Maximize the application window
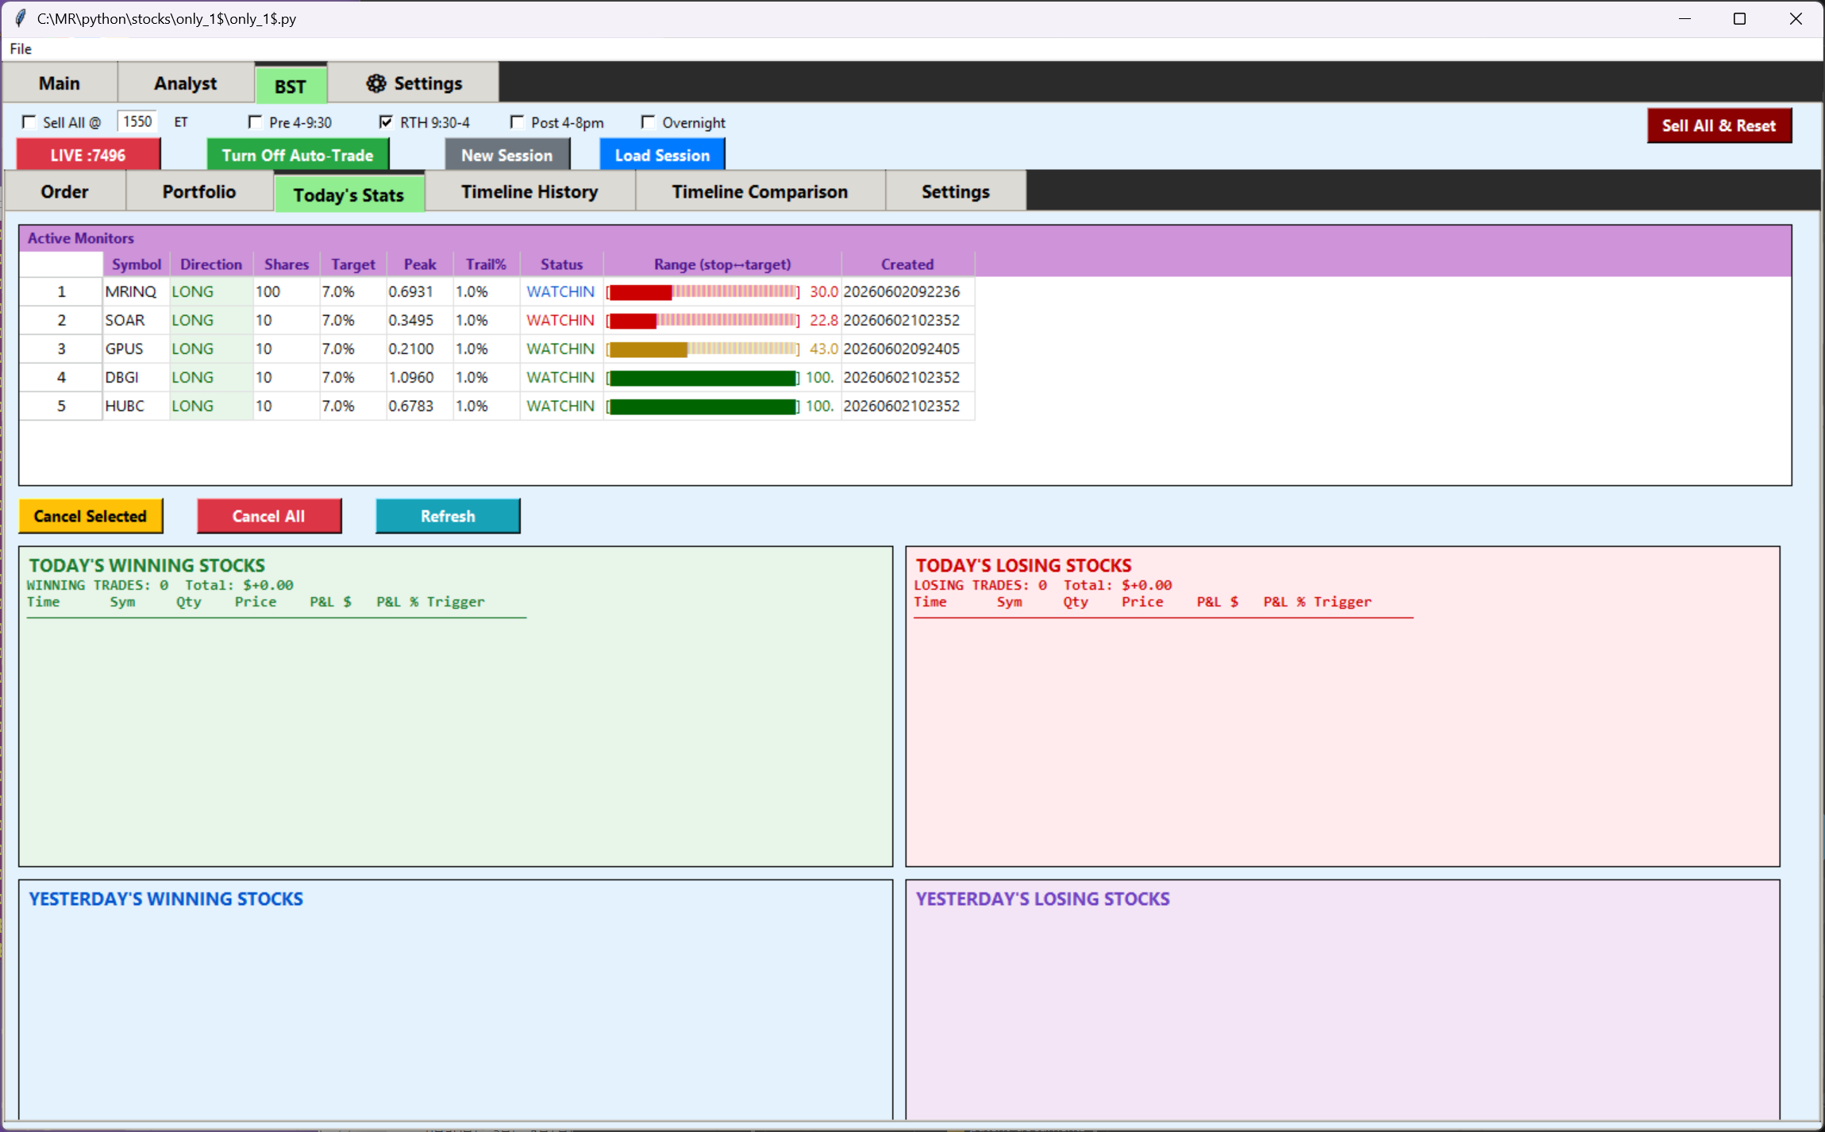1825x1132 pixels. coord(1739,18)
